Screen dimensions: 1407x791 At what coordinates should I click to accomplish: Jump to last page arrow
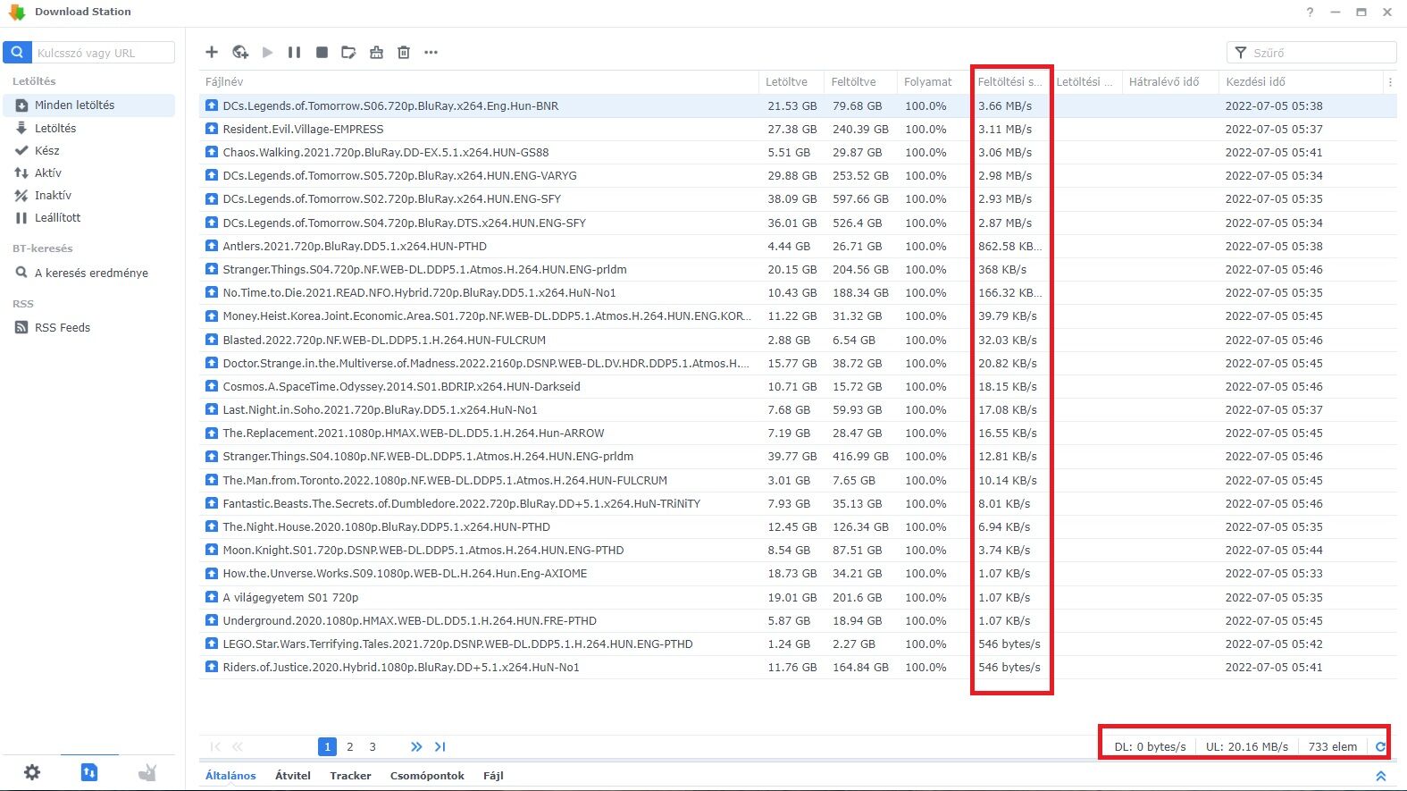440,746
